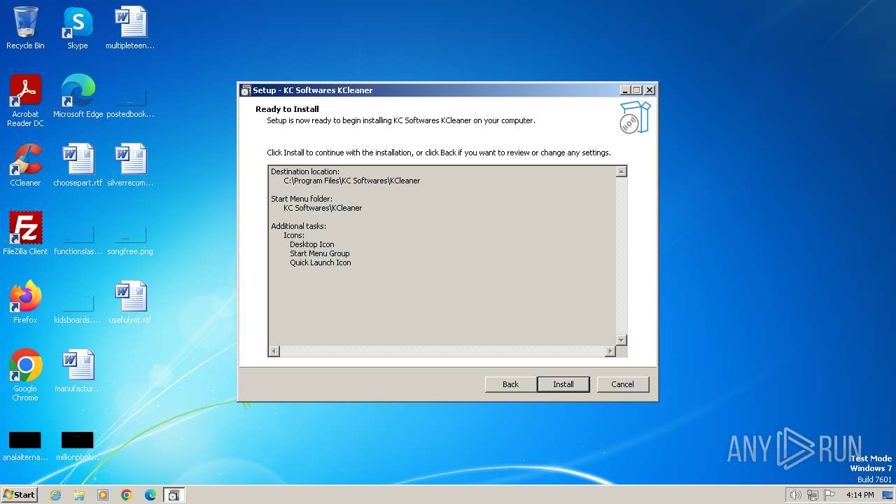896x504 pixels.
Task: Select the millionphot desktop file
Action: [x=78, y=446]
